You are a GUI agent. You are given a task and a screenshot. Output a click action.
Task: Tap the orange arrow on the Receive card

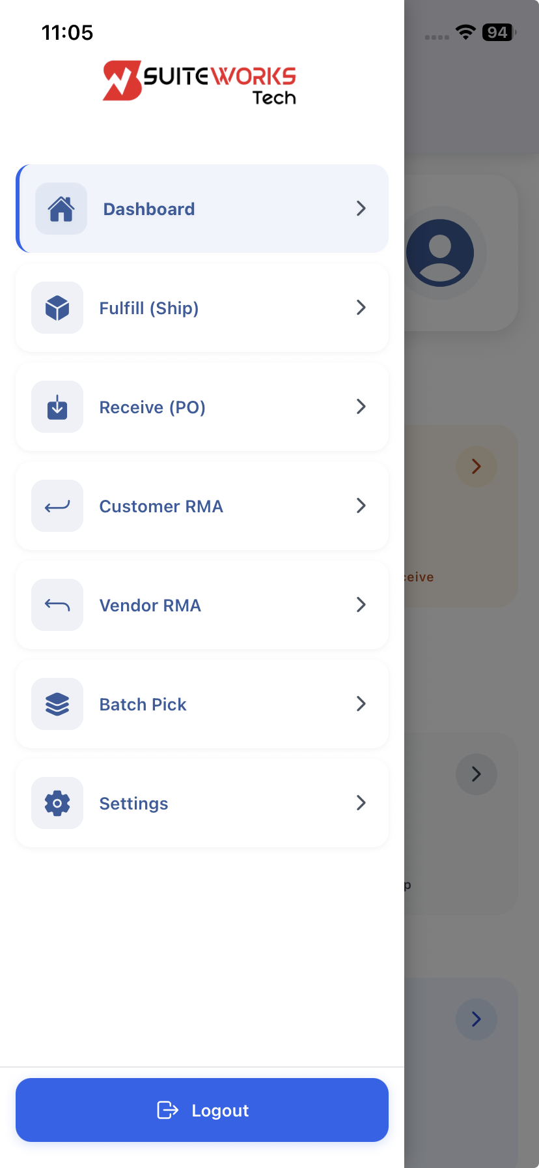click(477, 467)
